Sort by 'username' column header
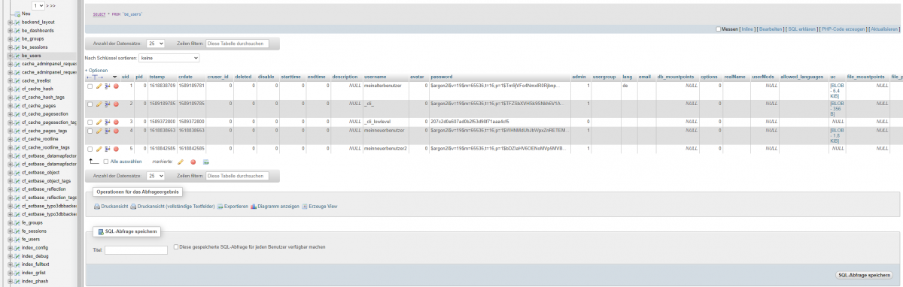Viewport: 903px width, 287px height. click(x=375, y=77)
